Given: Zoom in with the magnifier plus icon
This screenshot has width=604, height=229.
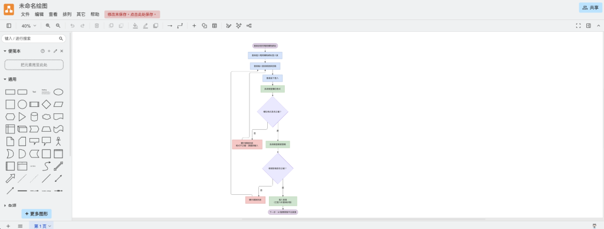Looking at the screenshot, I should 48,26.
